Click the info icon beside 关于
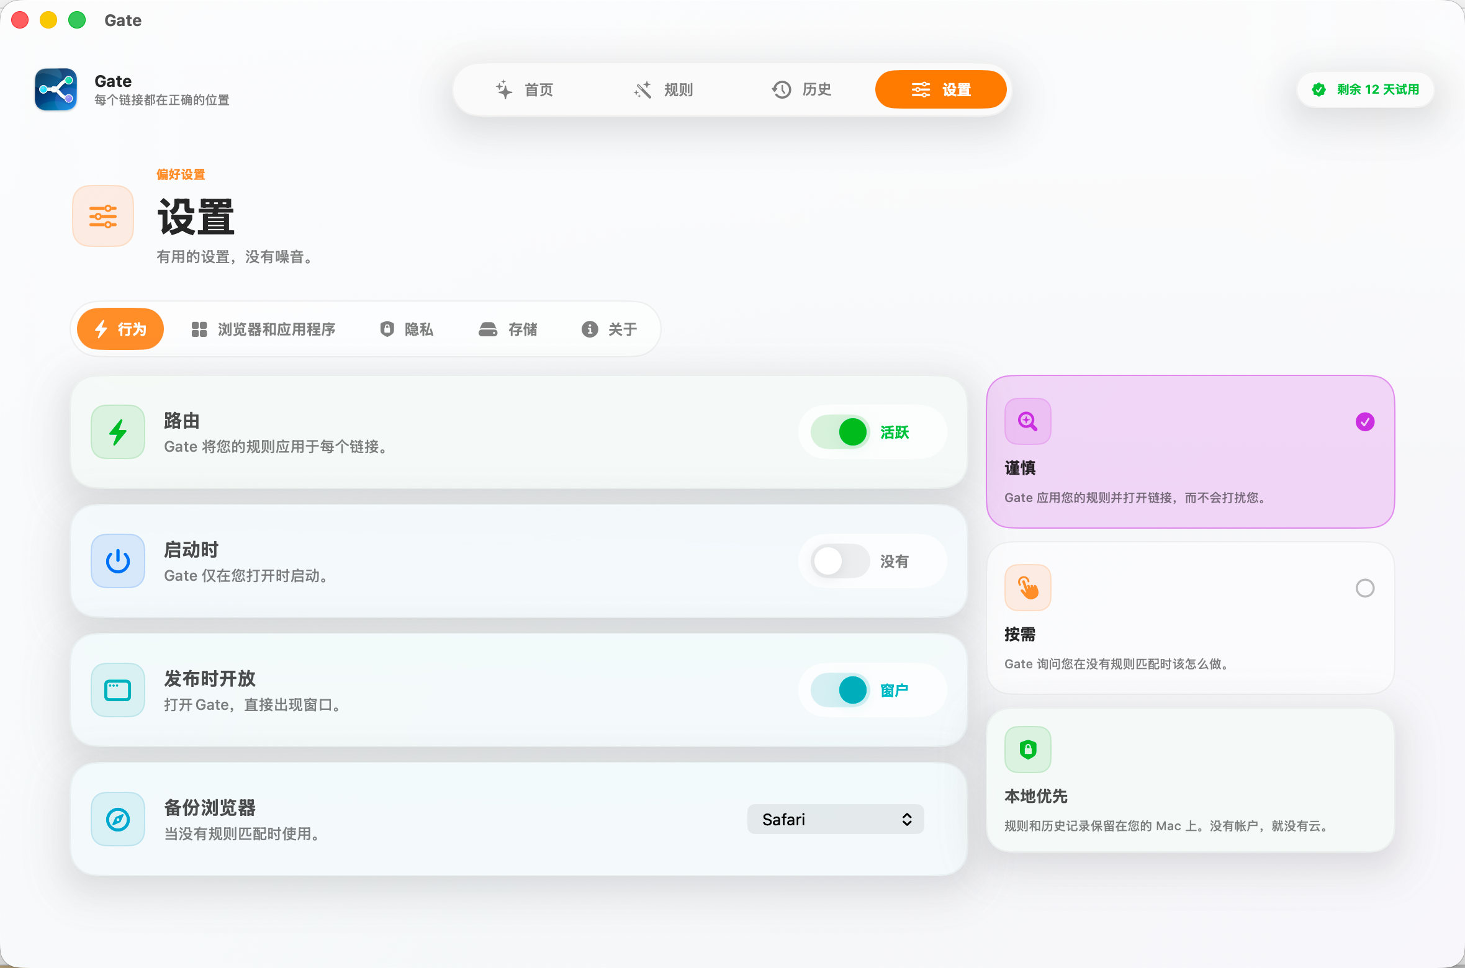 click(x=590, y=329)
